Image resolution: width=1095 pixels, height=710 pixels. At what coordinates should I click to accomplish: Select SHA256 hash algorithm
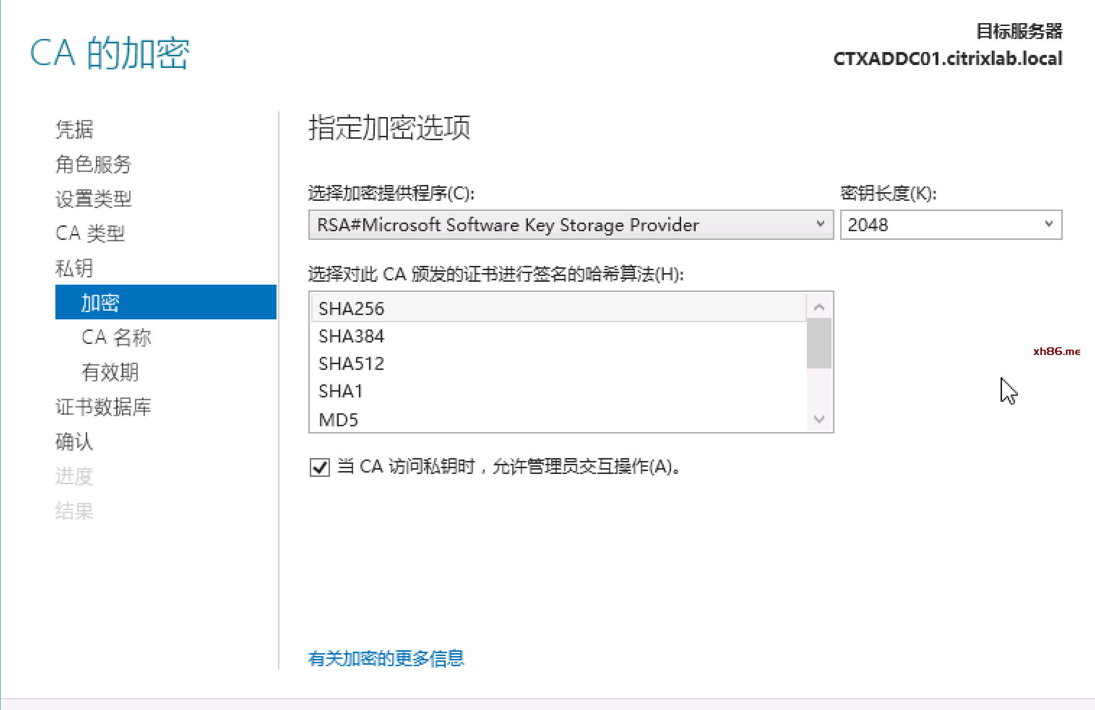tap(352, 309)
